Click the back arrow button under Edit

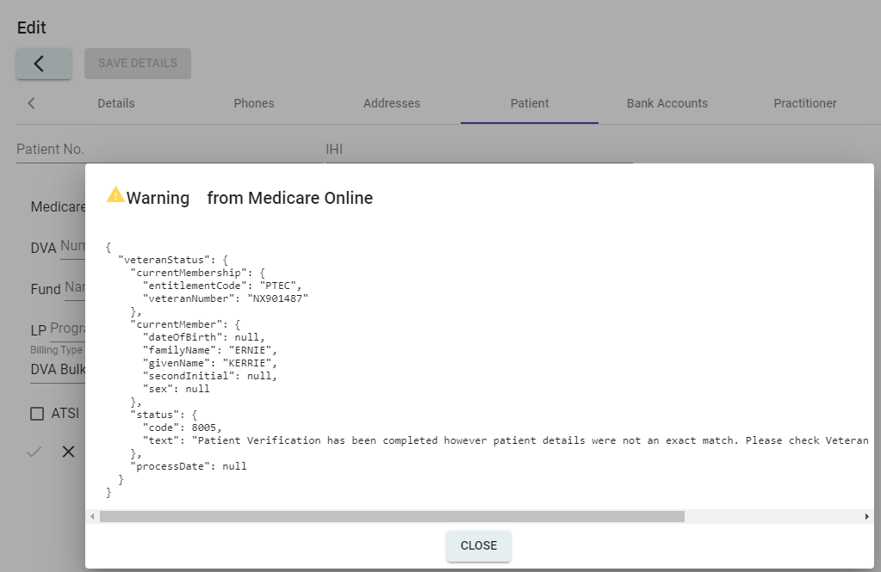pos(44,64)
